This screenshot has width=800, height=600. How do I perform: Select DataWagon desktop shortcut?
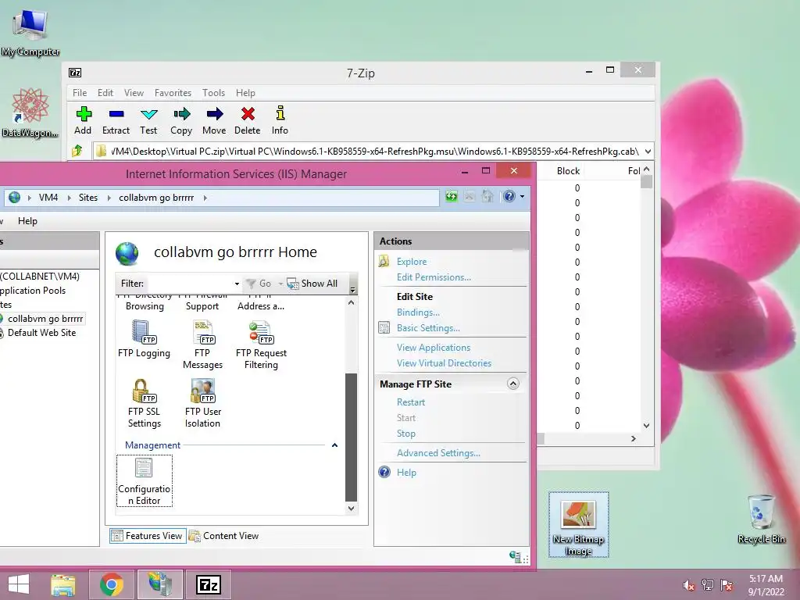click(x=30, y=112)
